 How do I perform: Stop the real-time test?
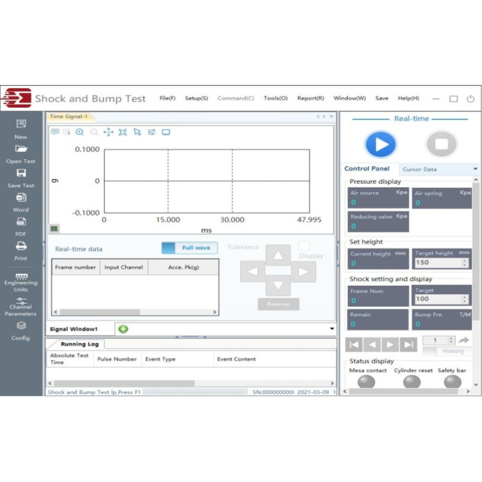point(442,144)
